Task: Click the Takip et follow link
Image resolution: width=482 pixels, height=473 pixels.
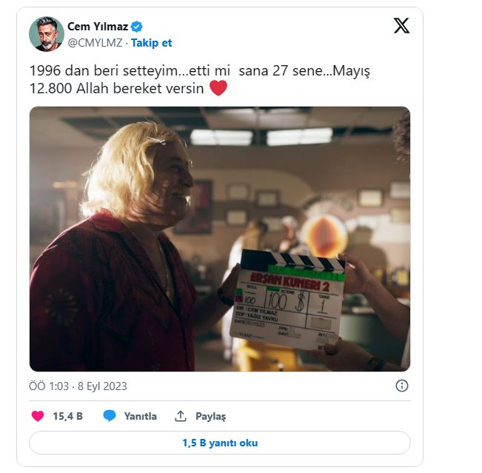Action: click(x=151, y=43)
